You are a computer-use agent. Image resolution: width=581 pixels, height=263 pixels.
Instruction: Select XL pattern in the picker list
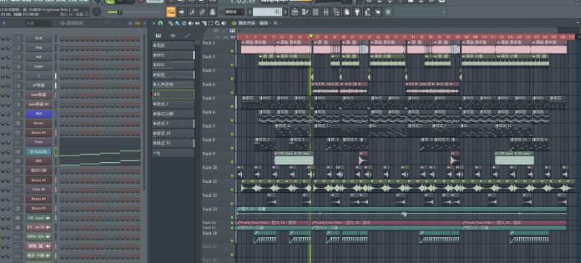pos(174,94)
